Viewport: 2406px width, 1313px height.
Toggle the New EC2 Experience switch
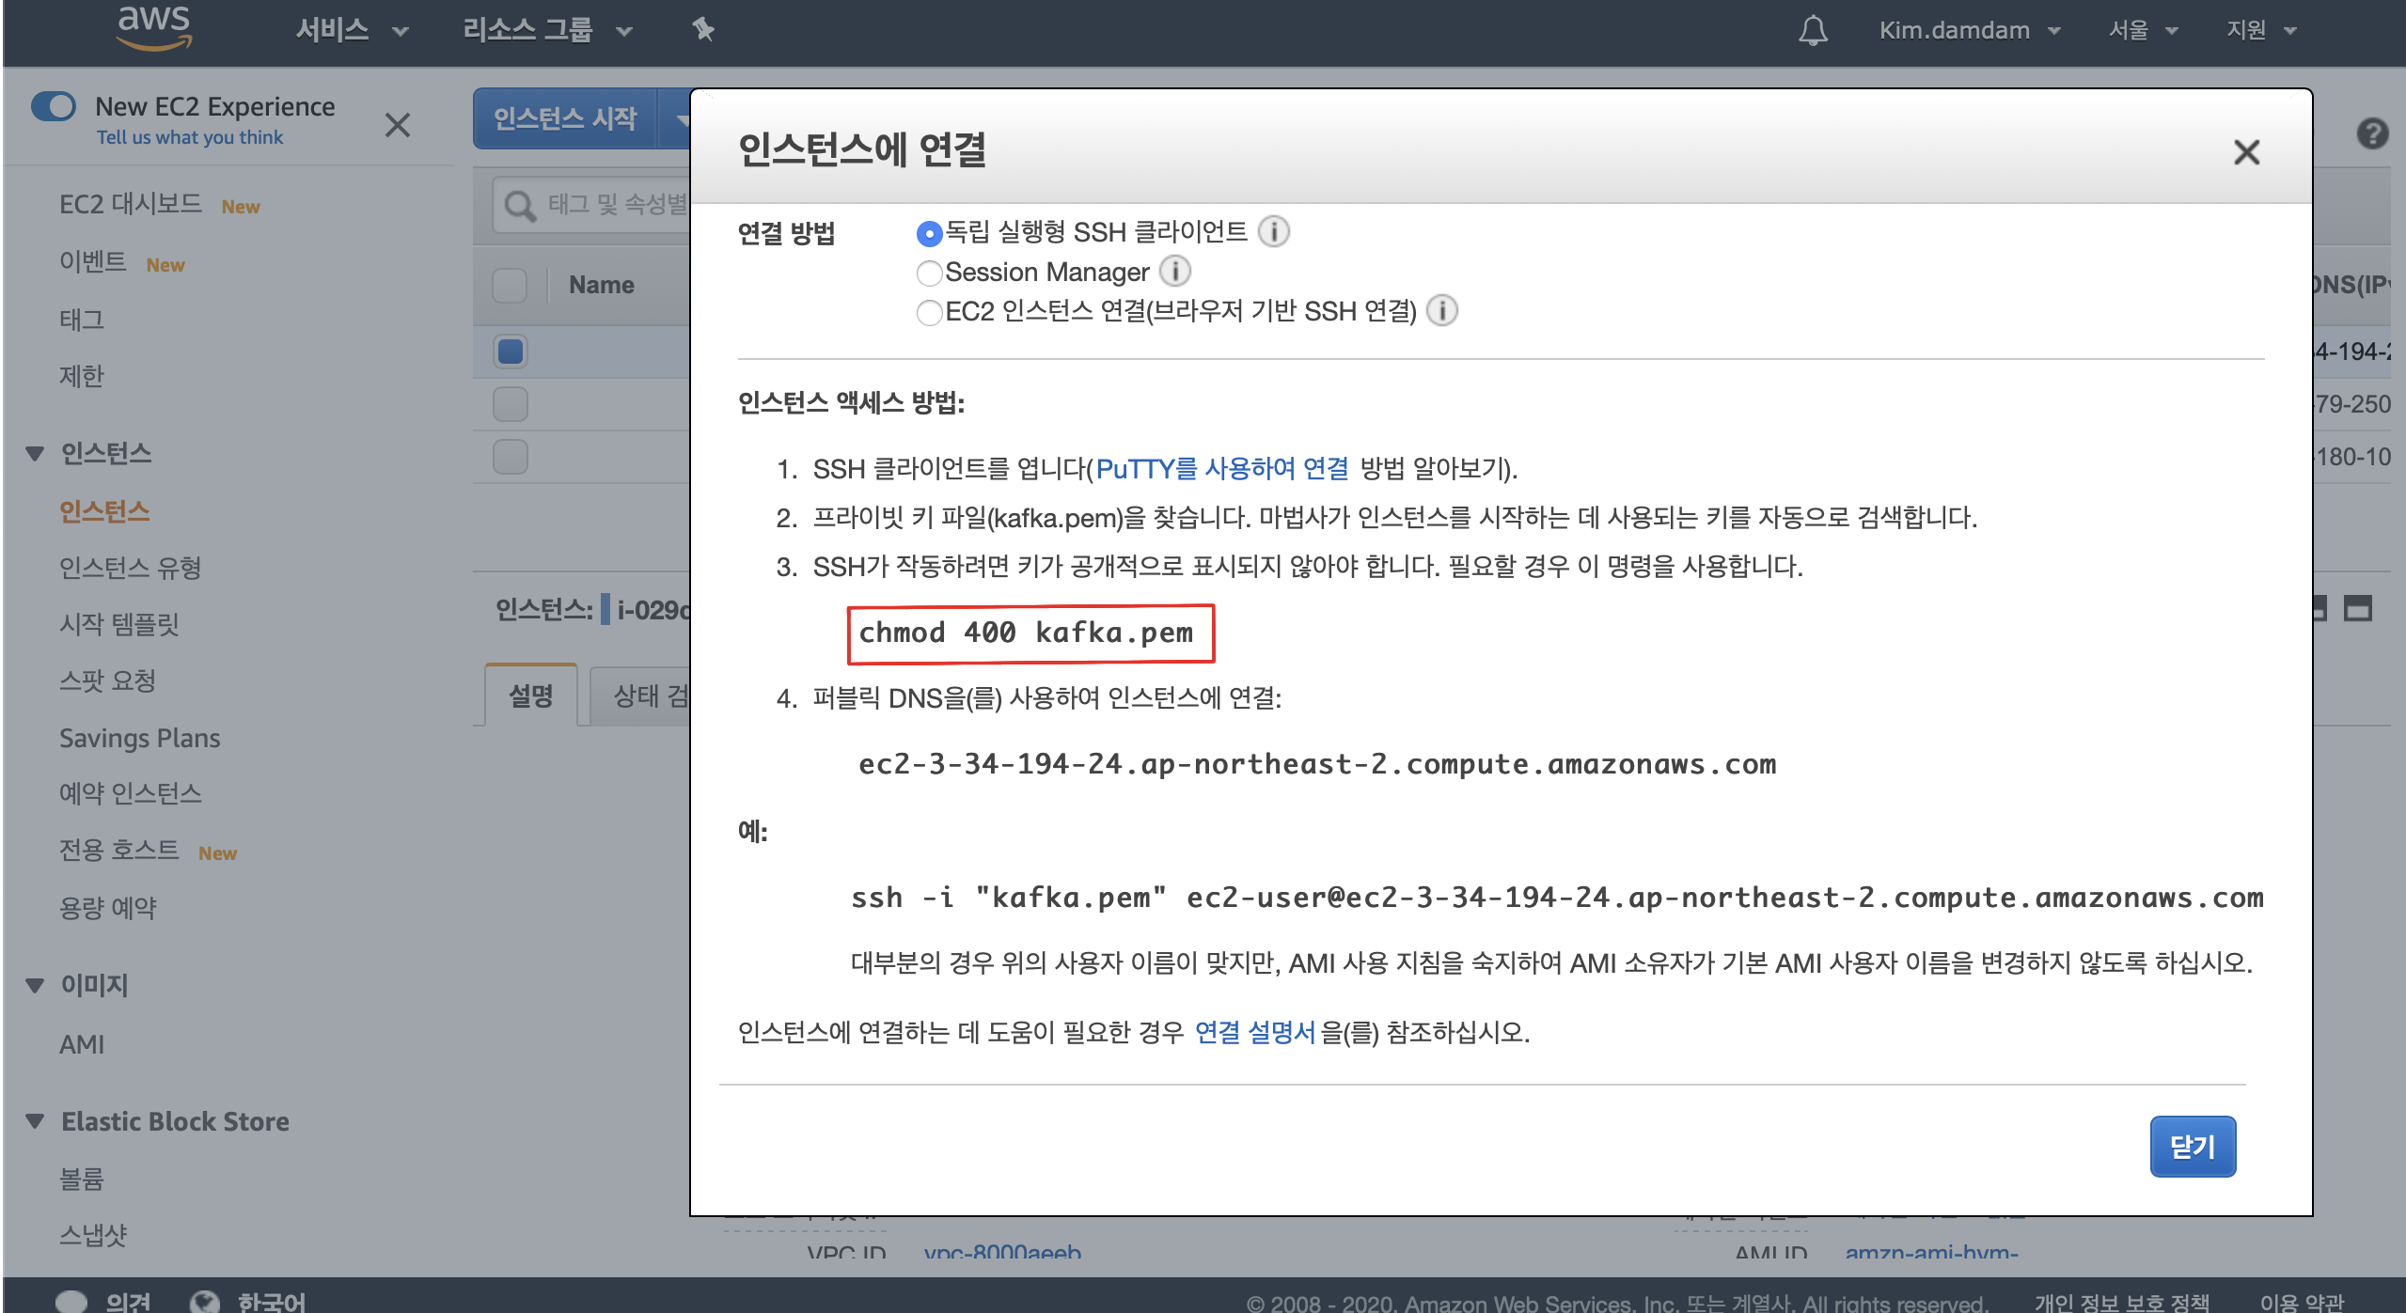click(54, 106)
